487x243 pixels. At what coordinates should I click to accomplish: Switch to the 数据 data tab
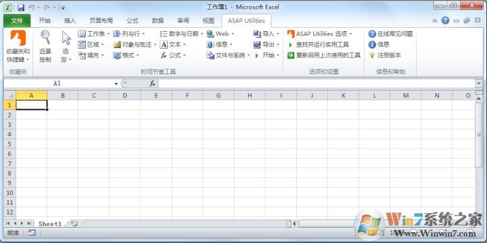(158, 21)
